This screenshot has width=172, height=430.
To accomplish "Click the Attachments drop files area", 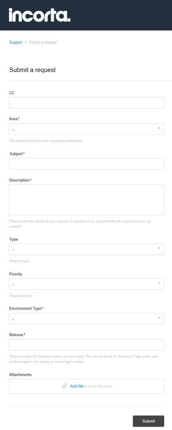I will tap(86, 386).
